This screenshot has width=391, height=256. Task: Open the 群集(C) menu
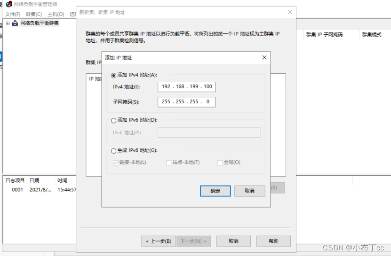point(34,15)
